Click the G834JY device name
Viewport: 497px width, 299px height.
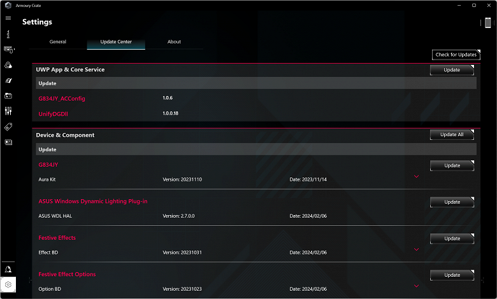pos(48,165)
